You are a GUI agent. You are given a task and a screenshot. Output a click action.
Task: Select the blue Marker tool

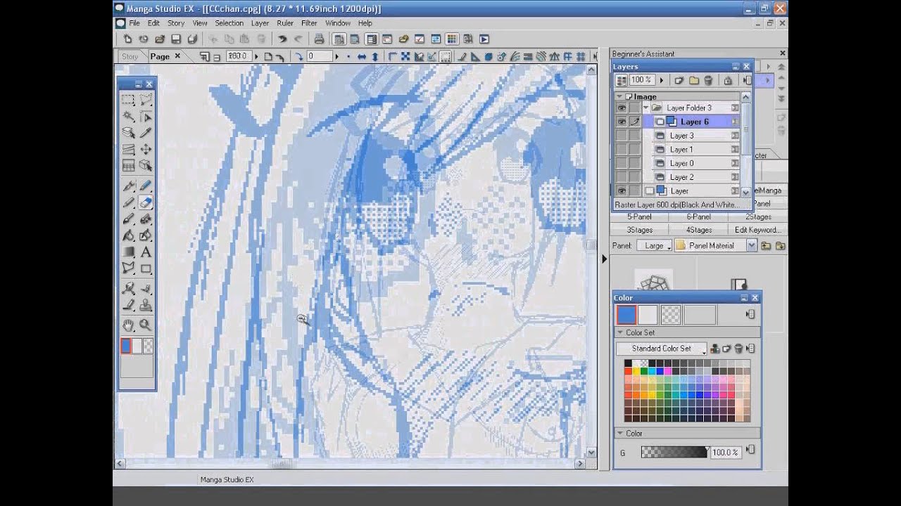(146, 186)
